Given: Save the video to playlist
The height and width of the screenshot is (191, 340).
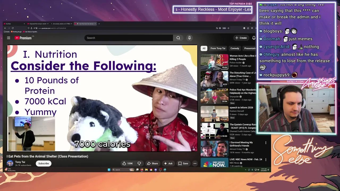Looking at the screenshot, I should click(183, 163).
